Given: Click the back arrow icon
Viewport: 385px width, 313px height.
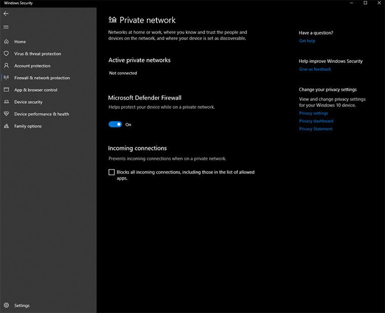Looking at the screenshot, I should click(6, 14).
